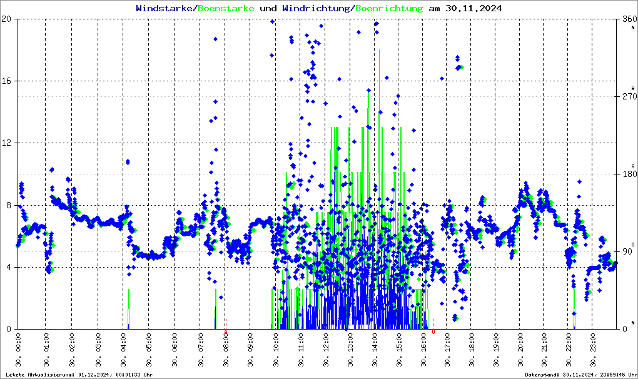Click the wind speed axis value 16
The height and width of the screenshot is (379, 638).
click(6, 81)
